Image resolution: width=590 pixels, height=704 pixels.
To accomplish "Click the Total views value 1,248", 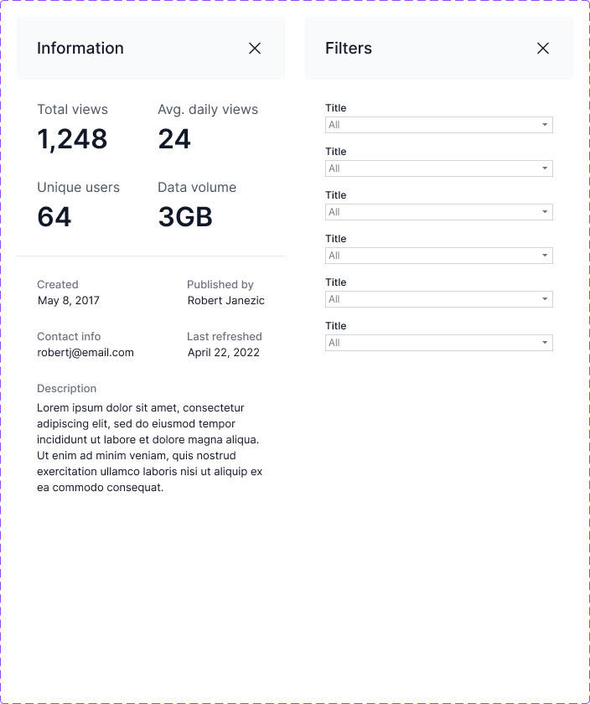I will [72, 139].
